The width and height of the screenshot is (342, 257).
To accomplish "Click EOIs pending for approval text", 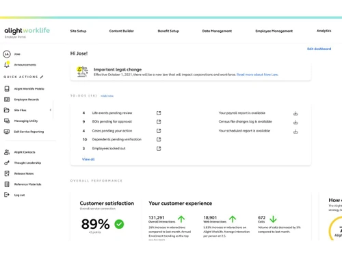I will tap(111, 121).
